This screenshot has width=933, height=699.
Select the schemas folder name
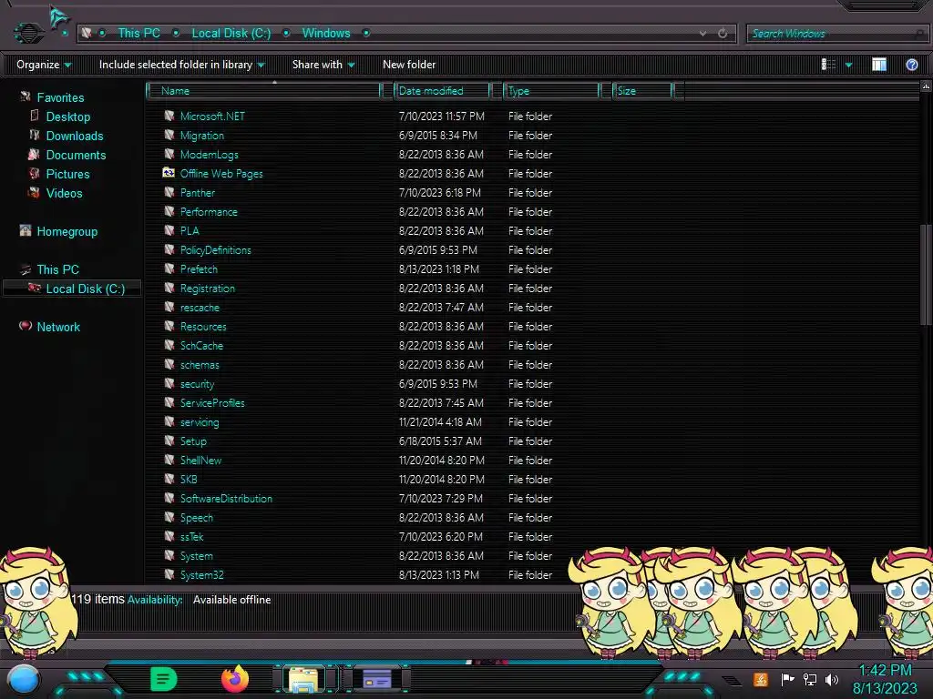pyautogui.click(x=200, y=364)
